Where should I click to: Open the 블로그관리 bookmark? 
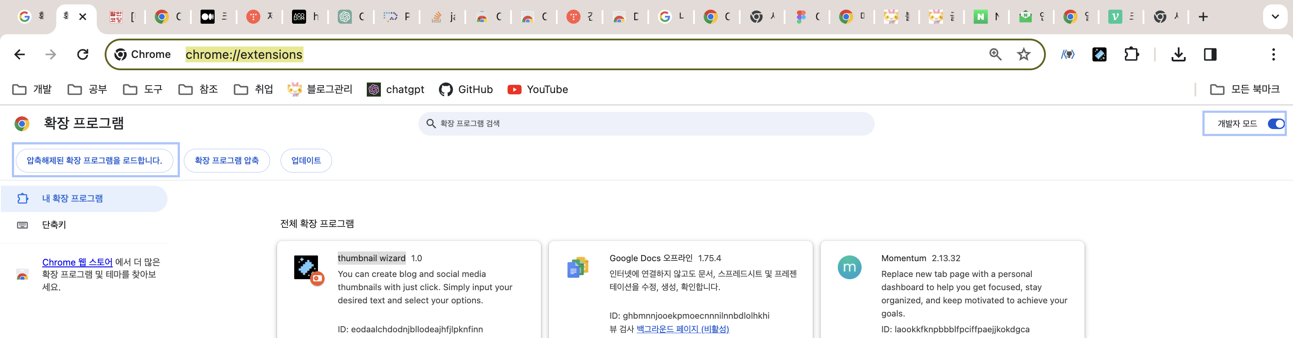tap(320, 90)
